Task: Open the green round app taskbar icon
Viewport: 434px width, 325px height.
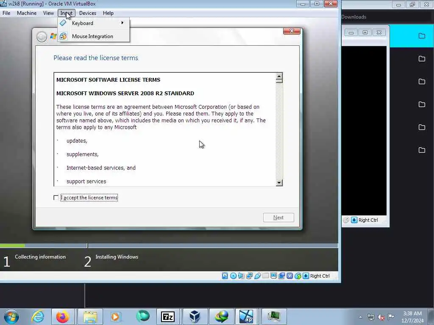Action: point(143,317)
